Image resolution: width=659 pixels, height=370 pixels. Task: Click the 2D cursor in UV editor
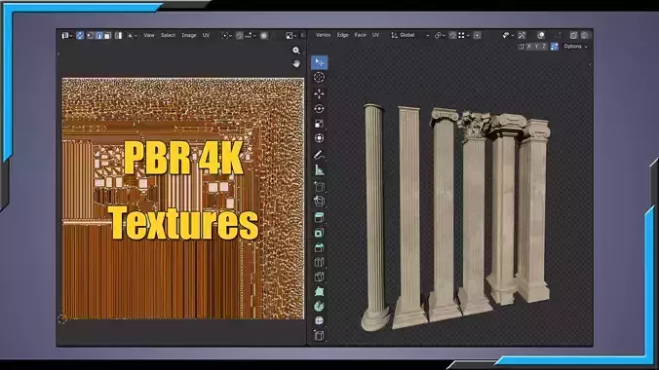pyautogui.click(x=62, y=319)
